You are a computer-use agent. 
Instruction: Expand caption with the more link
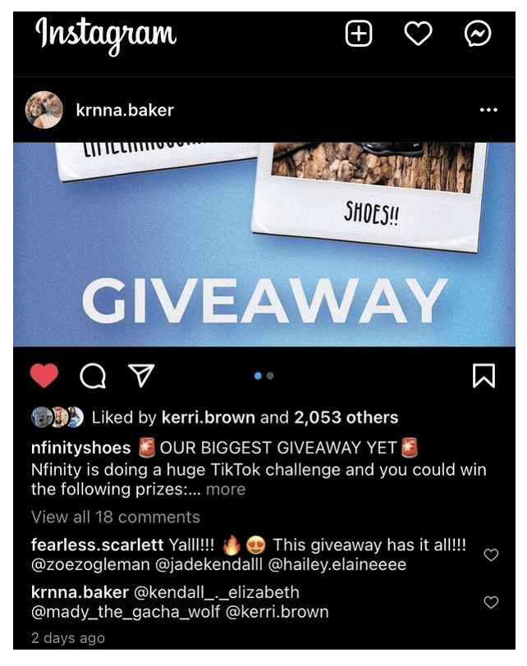click(226, 490)
